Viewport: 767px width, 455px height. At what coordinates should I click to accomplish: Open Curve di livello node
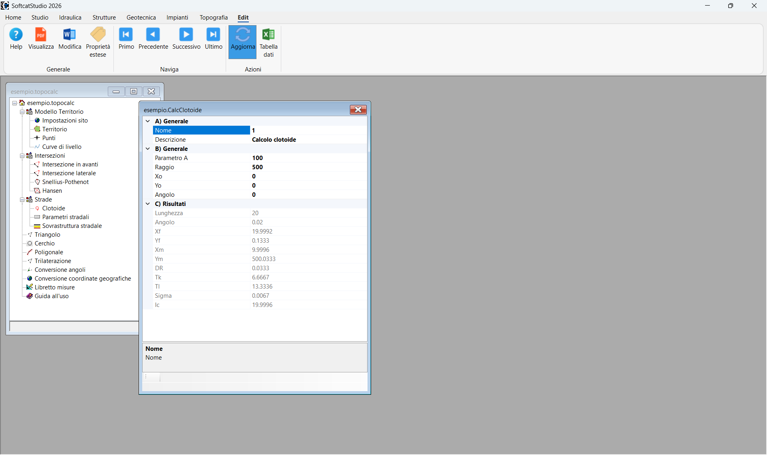62,147
